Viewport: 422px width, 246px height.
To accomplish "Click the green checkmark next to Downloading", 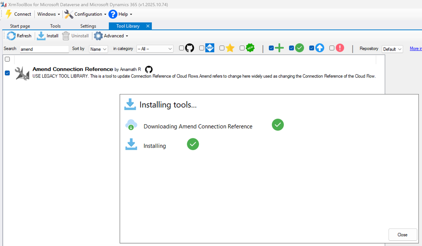I will point(278,125).
